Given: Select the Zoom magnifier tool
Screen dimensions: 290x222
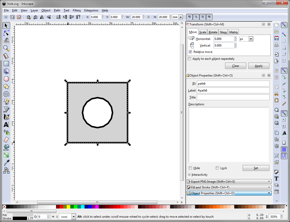Looking at the screenshot, I should click(x=6, y=48).
